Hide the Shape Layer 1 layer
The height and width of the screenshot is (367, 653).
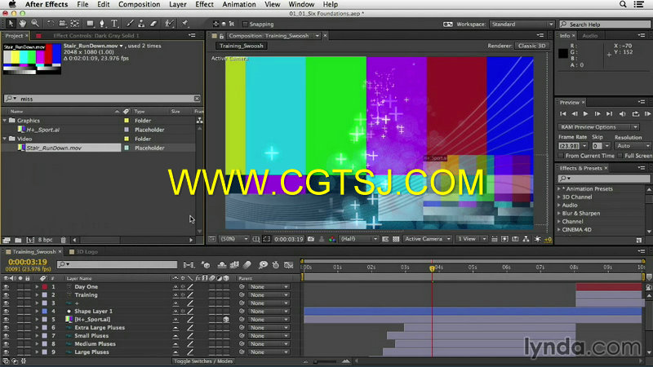(x=6, y=312)
